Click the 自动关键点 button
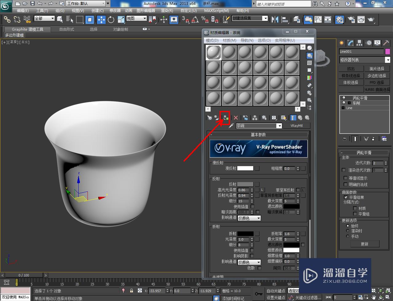 coord(276,291)
